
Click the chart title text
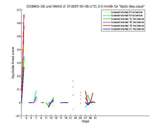click(x=85, y=6)
